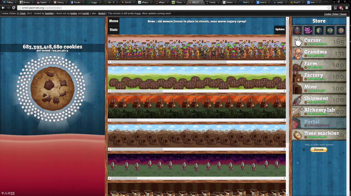Image resolution: width=351 pixels, height=196 pixels.
Task: Open the Nested link
Action: tap(101, 13)
